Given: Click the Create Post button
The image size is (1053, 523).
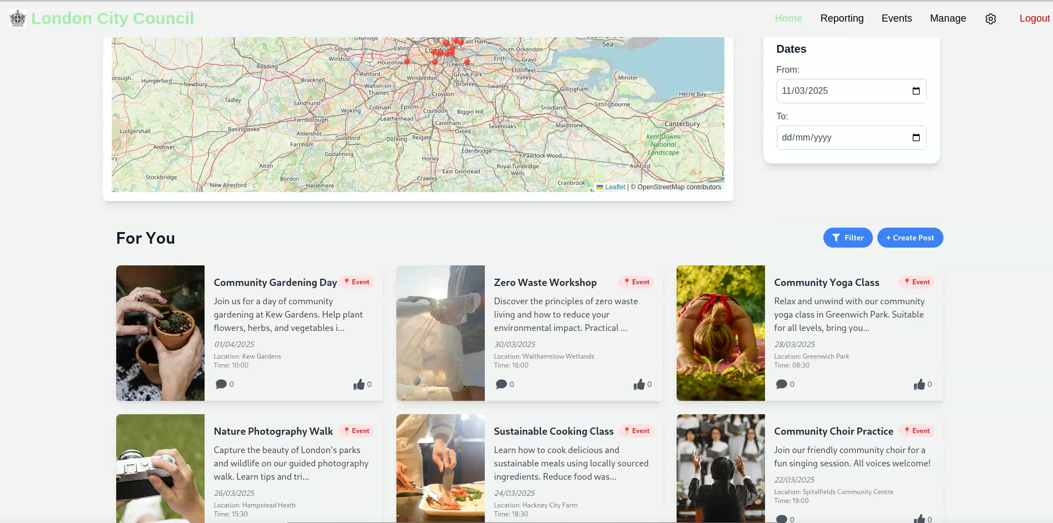Looking at the screenshot, I should 910,238.
